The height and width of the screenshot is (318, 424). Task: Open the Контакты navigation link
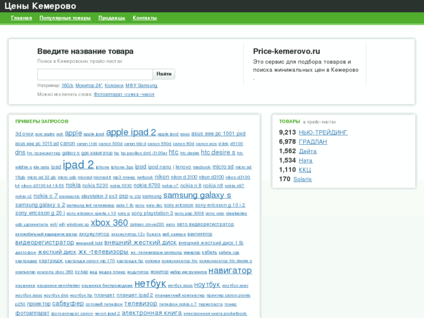click(x=145, y=18)
